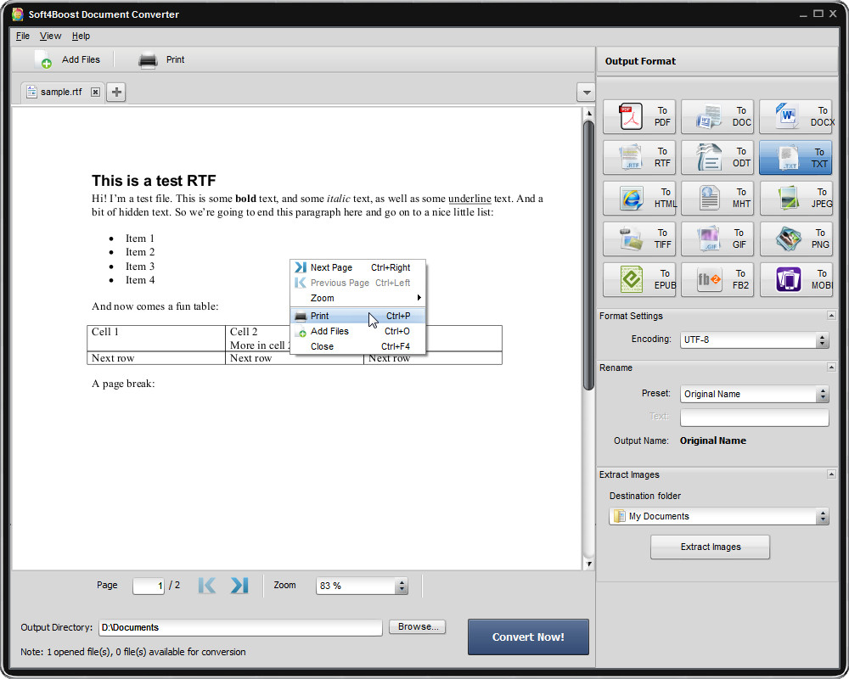Open the My Documents destination dropdown
849x679 pixels.
point(718,517)
